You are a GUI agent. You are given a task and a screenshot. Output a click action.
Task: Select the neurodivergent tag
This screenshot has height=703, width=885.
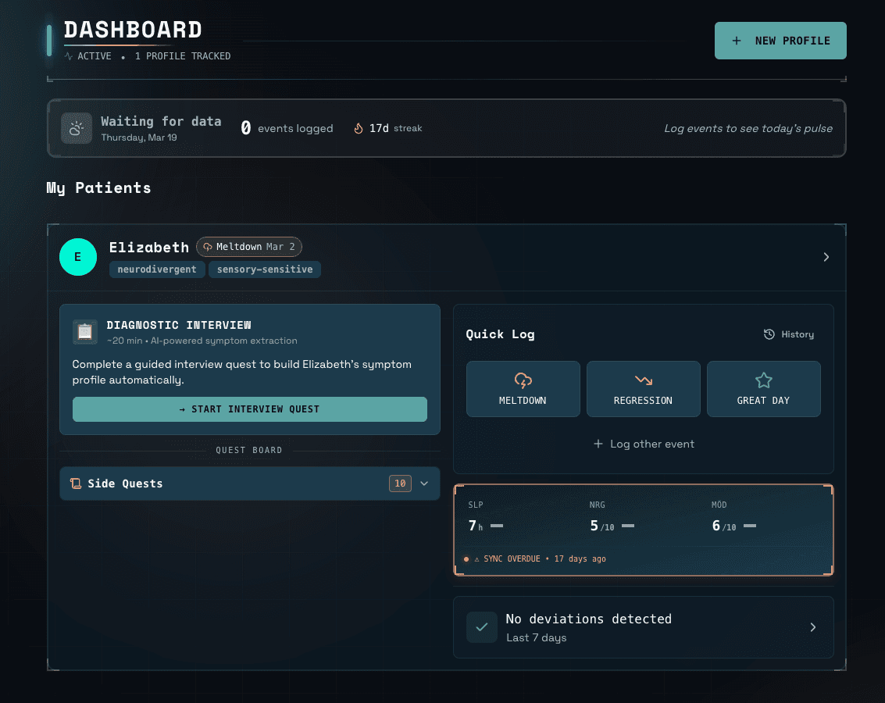156,269
